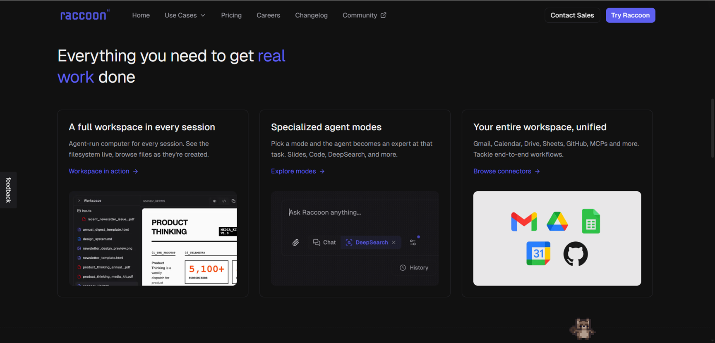This screenshot has height=343, width=715.
Task: Click the Try Raccoon button
Action: click(x=630, y=15)
